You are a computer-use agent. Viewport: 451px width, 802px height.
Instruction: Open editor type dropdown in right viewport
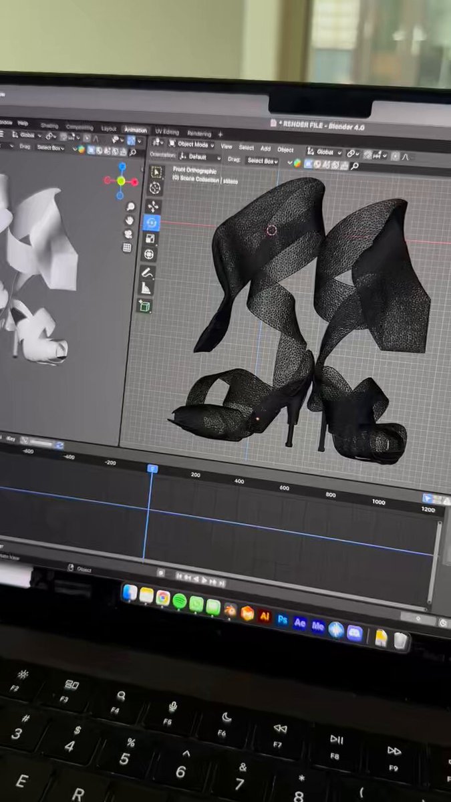click(158, 142)
